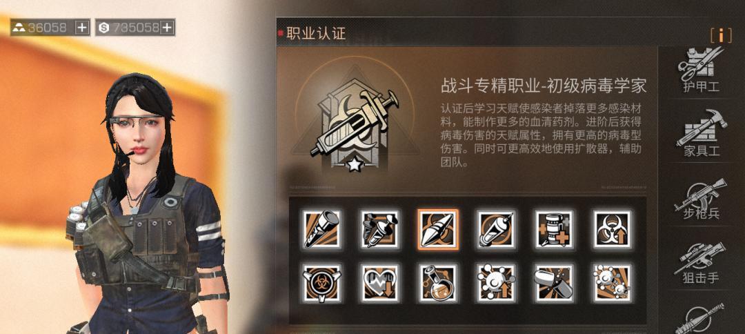Add currency using the plus beside 735058
The height and width of the screenshot is (334, 745).
[x=167, y=28]
